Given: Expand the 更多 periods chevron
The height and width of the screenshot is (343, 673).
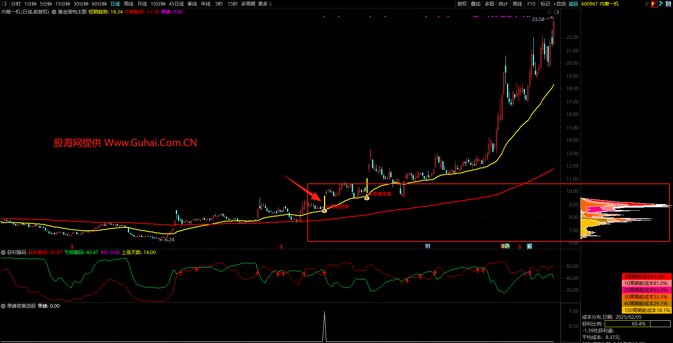Looking at the screenshot, I should (270, 4).
